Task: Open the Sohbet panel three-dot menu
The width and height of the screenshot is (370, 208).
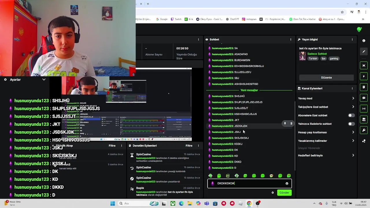Action: [291, 39]
